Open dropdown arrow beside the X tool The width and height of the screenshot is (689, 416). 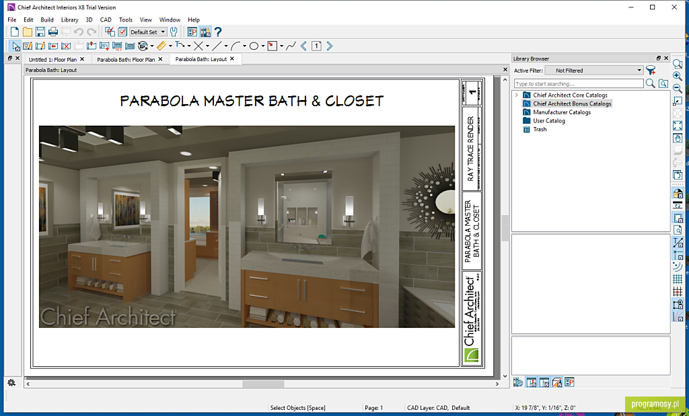[207, 46]
